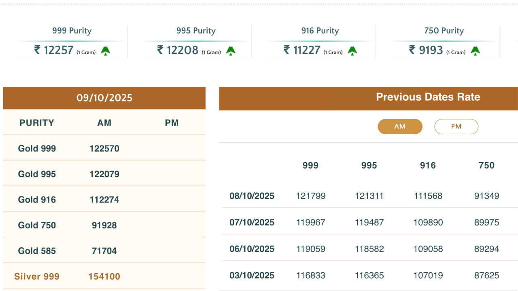Click the green up arrow beside 995 Purity price
Image resolution: width=518 pixels, height=291 pixels.
231,51
